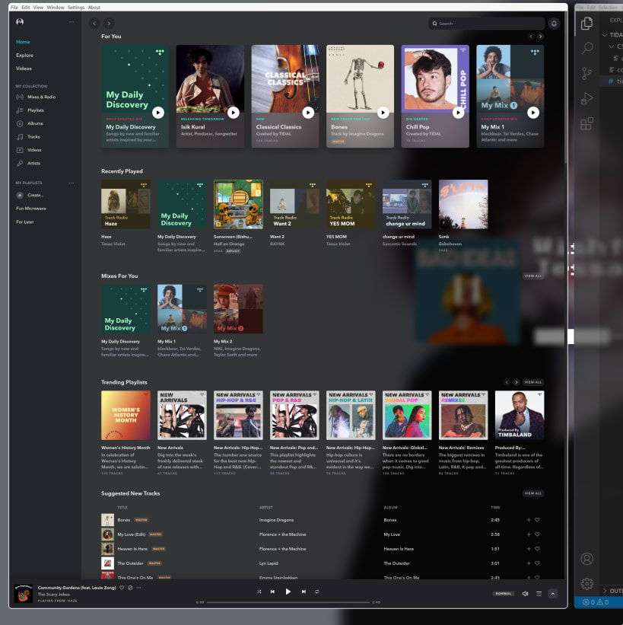Screen dimensions: 623x625
Task: Skip to next track
Action: pos(304,592)
